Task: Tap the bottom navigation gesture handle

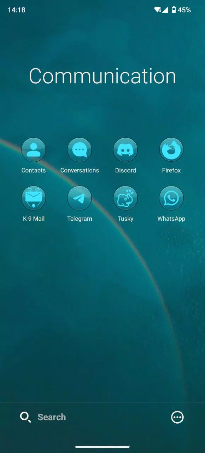Action: pyautogui.click(x=102, y=447)
